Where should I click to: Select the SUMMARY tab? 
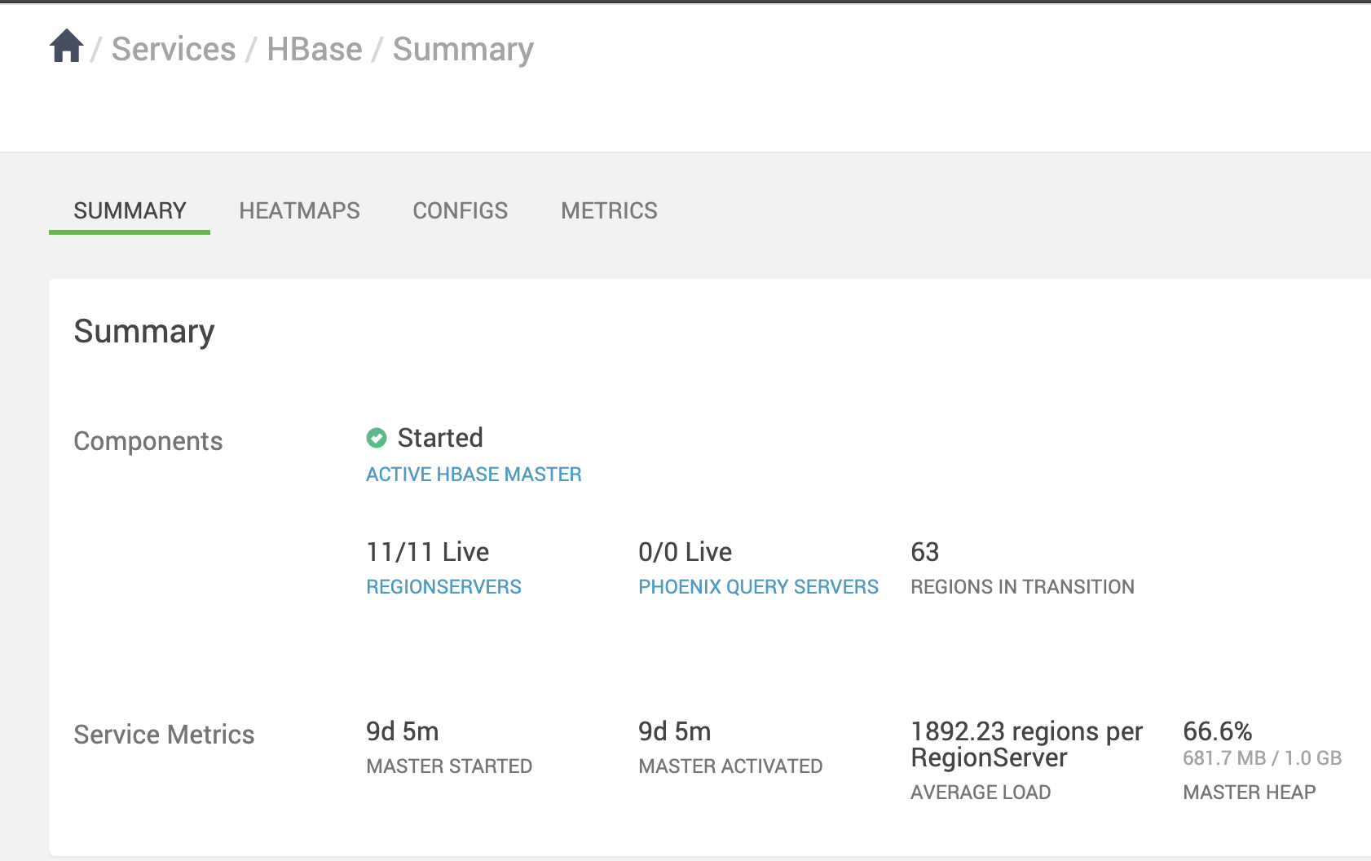(129, 210)
